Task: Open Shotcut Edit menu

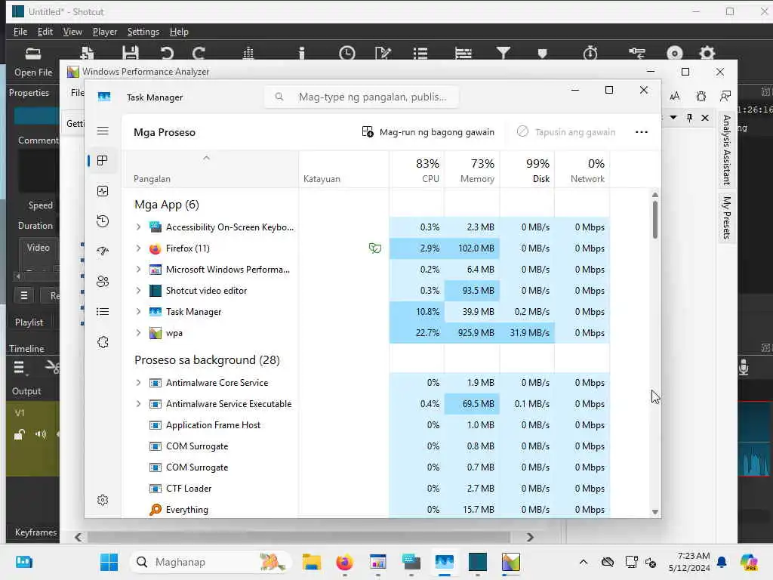Action: click(x=45, y=32)
